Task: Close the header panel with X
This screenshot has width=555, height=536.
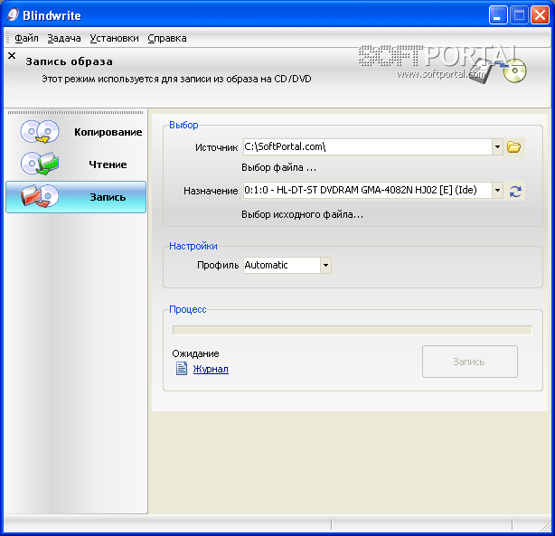Action: [12, 56]
